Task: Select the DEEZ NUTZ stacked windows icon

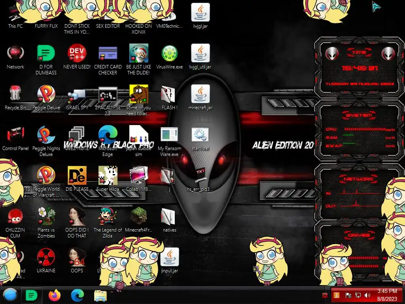Action: click(77, 135)
